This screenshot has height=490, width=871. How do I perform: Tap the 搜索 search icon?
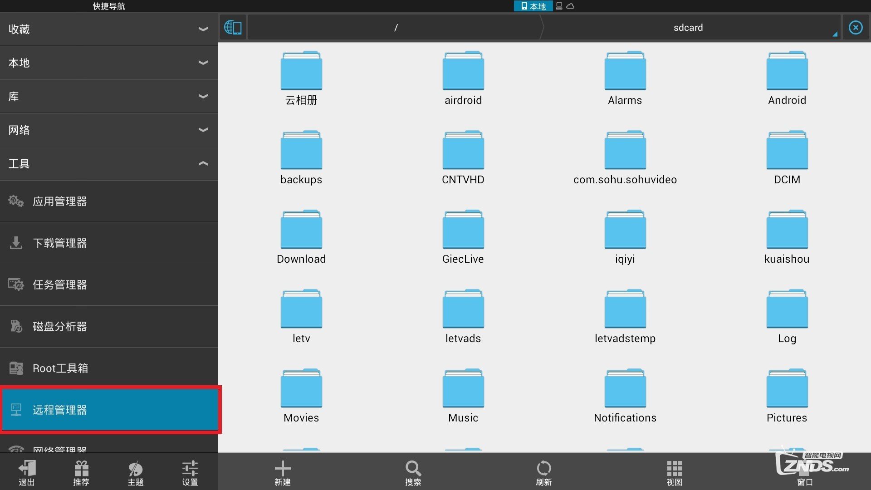pos(413,472)
